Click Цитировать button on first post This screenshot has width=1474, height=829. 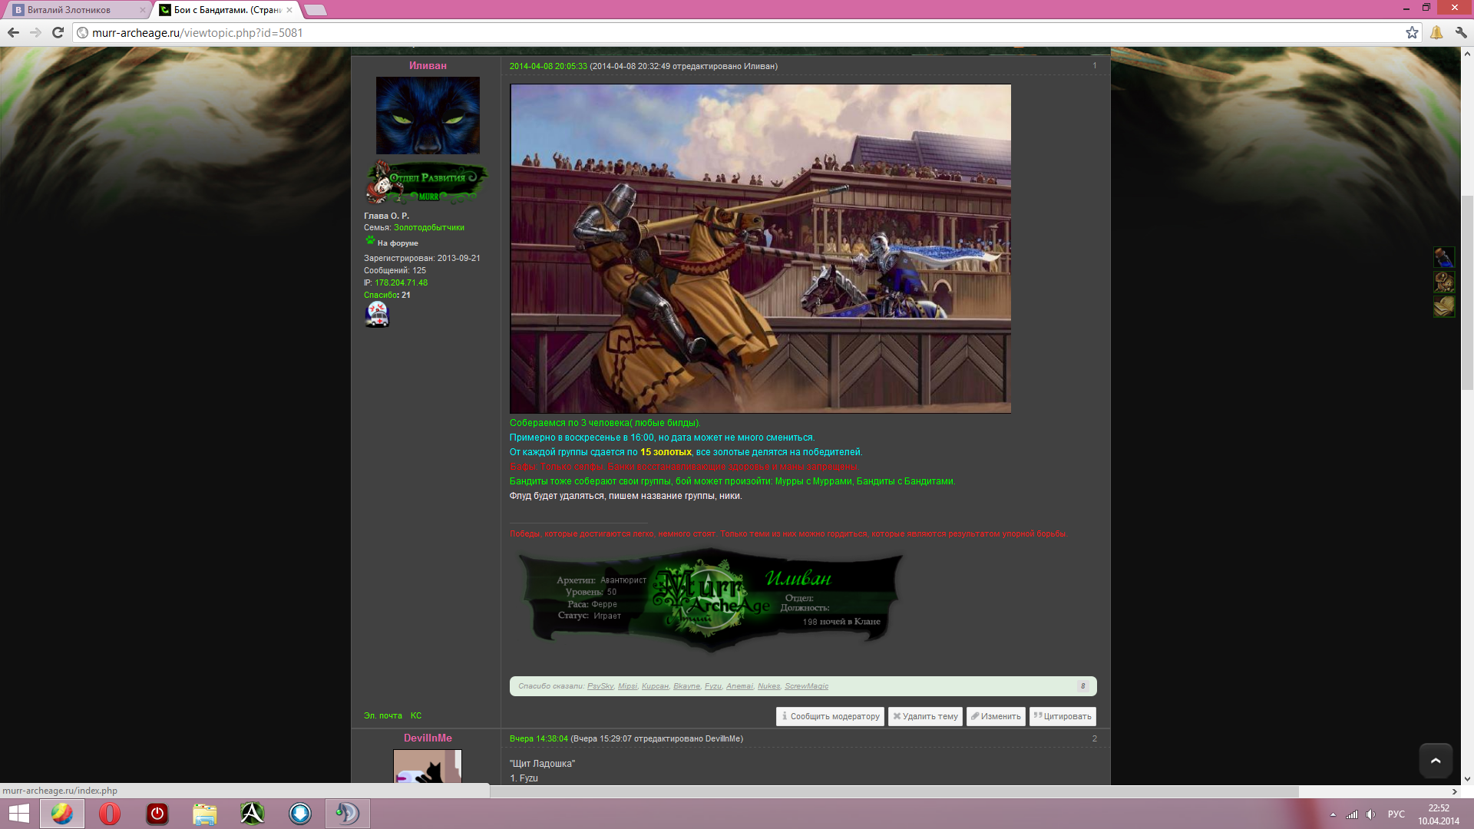pos(1063,716)
